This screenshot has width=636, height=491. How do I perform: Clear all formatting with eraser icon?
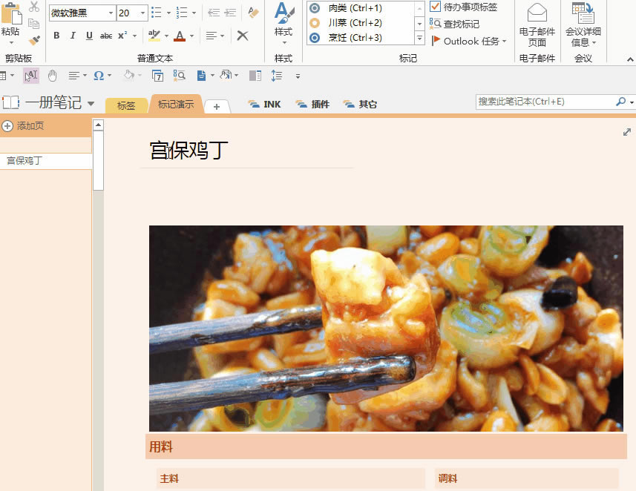253,13
